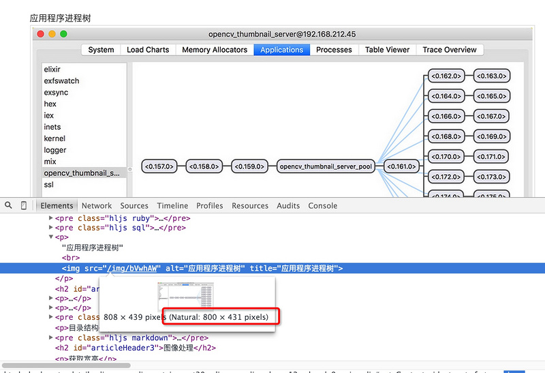This screenshot has width=545, height=373.
Task: Click the <0.161.0> process node
Action: (401, 166)
